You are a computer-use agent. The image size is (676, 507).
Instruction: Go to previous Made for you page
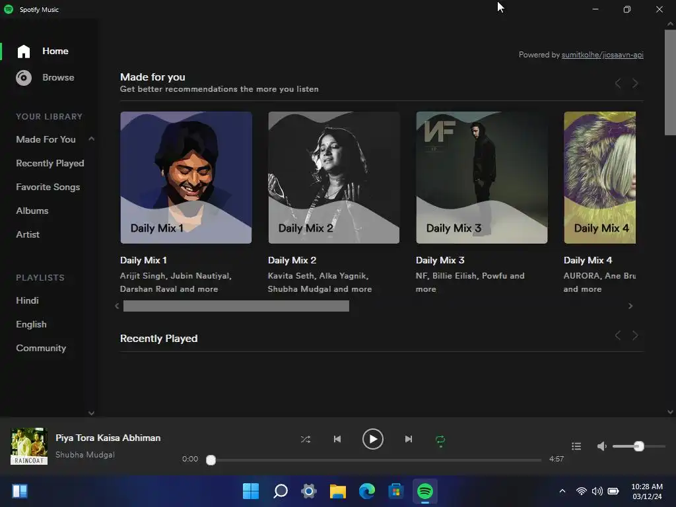[618, 83]
